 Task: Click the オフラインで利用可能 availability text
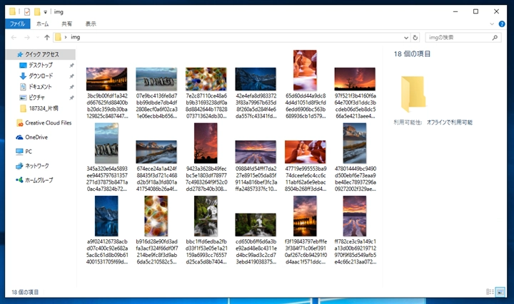450,122
